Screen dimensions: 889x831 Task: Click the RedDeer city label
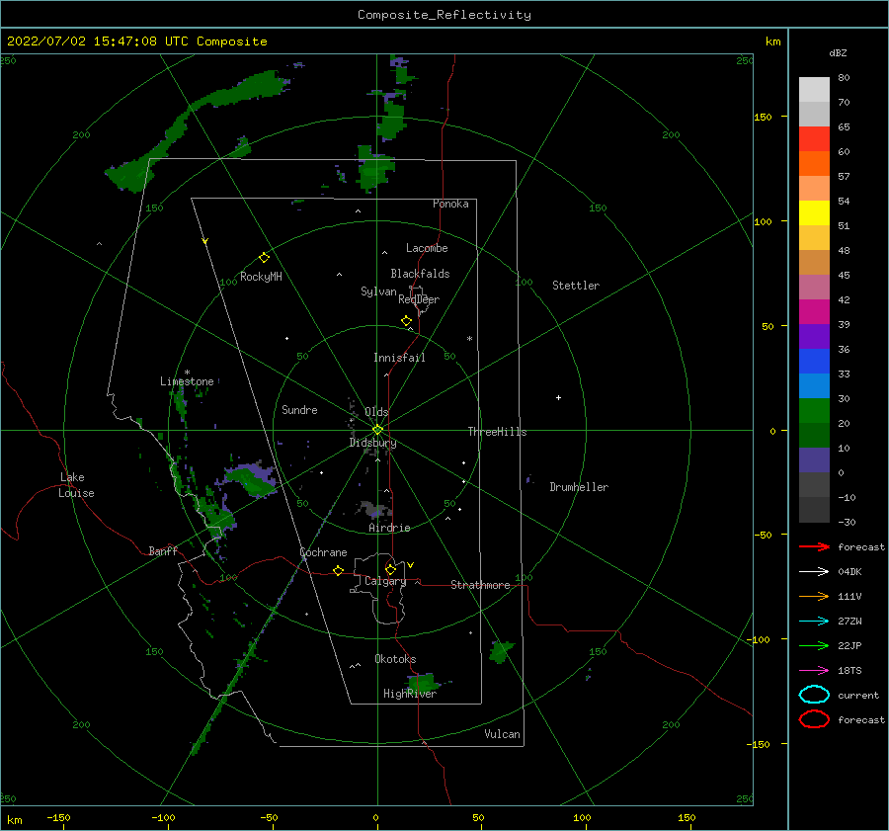(x=419, y=299)
